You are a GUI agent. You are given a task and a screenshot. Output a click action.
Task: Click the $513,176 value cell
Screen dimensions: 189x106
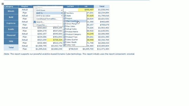coord(55,43)
